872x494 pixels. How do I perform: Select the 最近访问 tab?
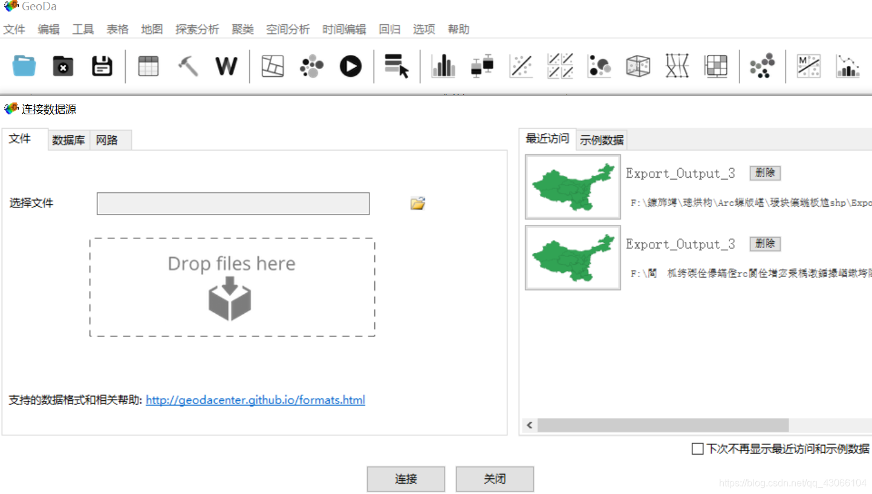coord(547,138)
